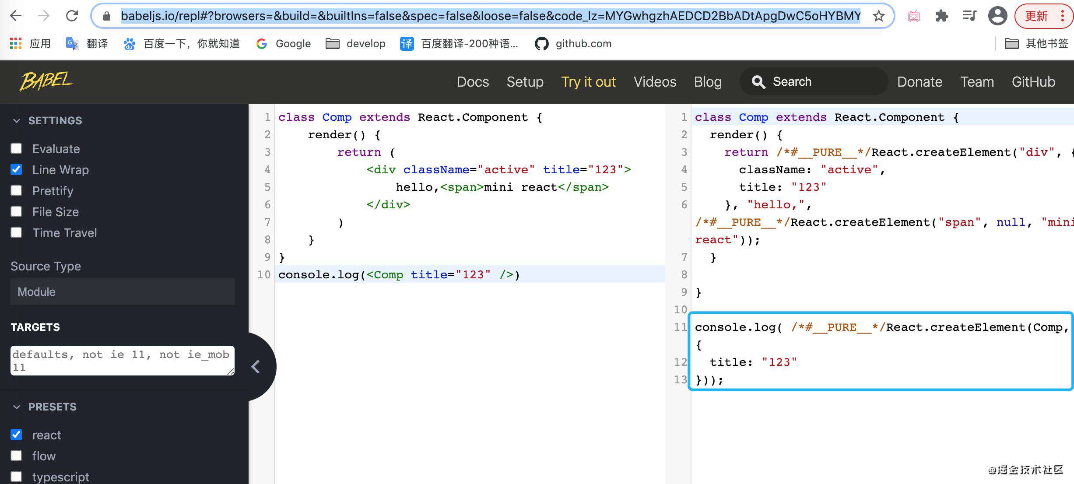Reload the page with refresh icon
The image size is (1074, 484).
click(x=72, y=16)
